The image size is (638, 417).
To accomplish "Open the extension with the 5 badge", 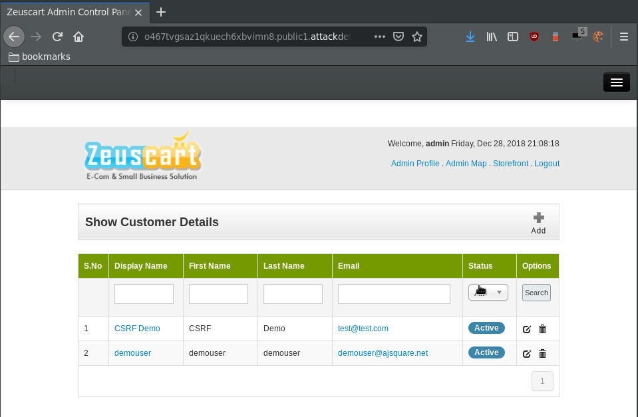I will 579,35.
